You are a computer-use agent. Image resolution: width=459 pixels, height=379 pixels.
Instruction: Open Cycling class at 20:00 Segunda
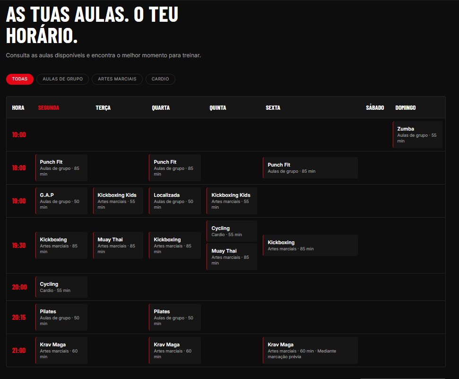(x=61, y=287)
